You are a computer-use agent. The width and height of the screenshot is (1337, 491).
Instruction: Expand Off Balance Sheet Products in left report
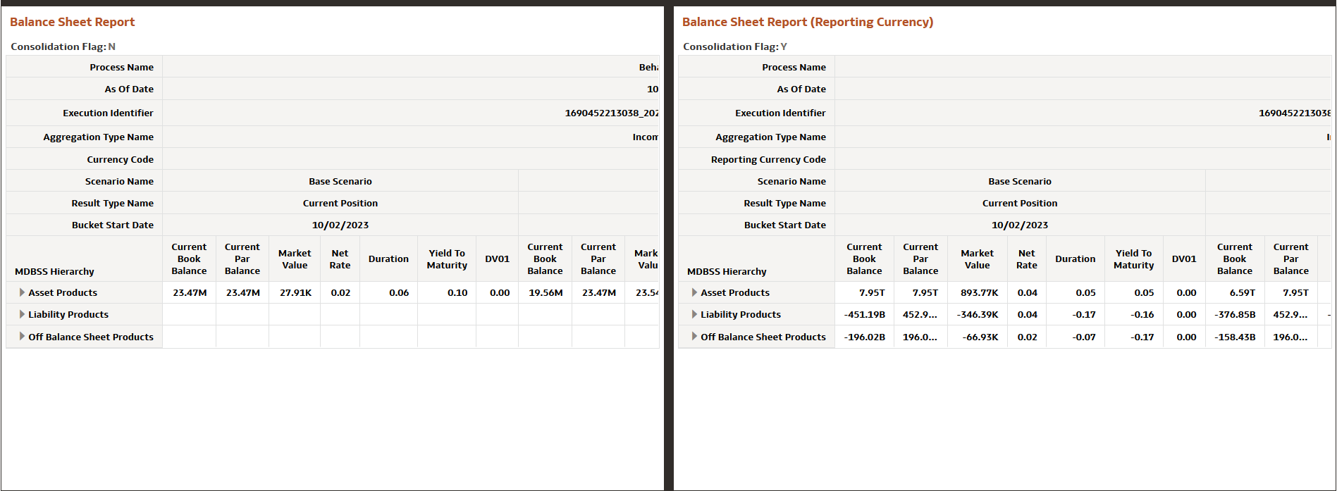pyautogui.click(x=23, y=337)
